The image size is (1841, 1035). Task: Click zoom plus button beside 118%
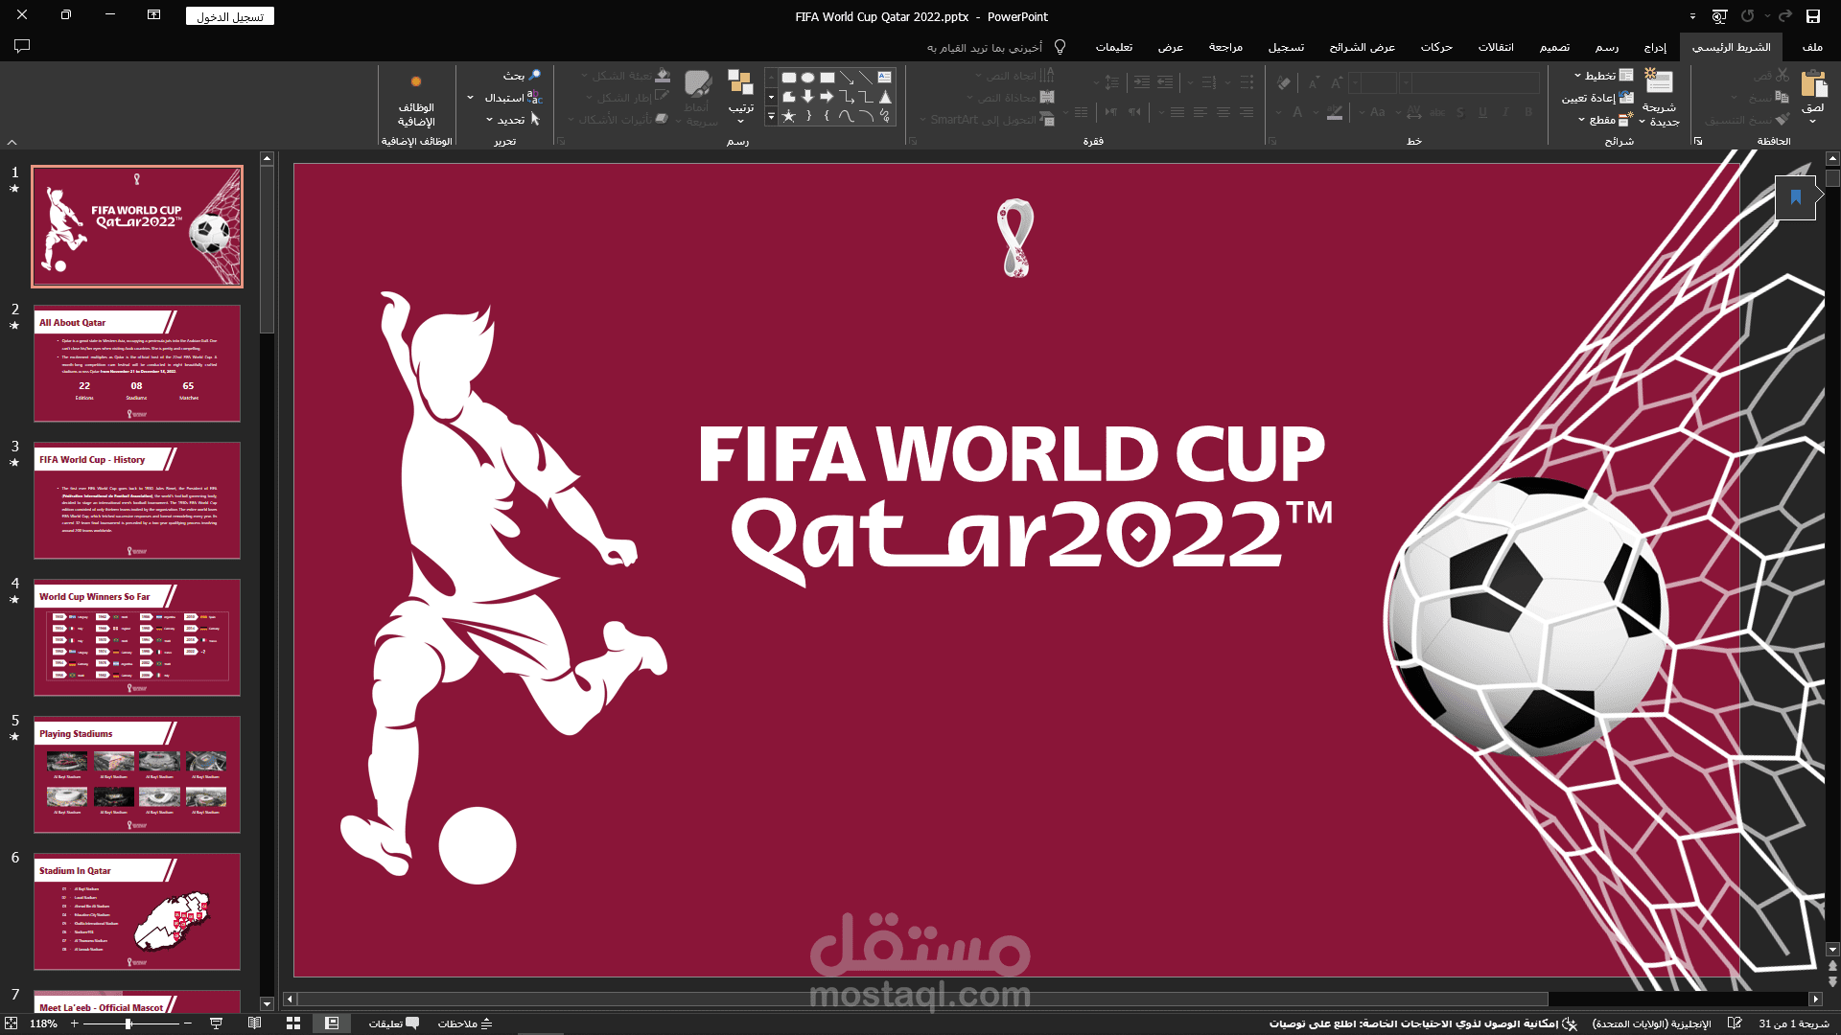(x=74, y=1023)
